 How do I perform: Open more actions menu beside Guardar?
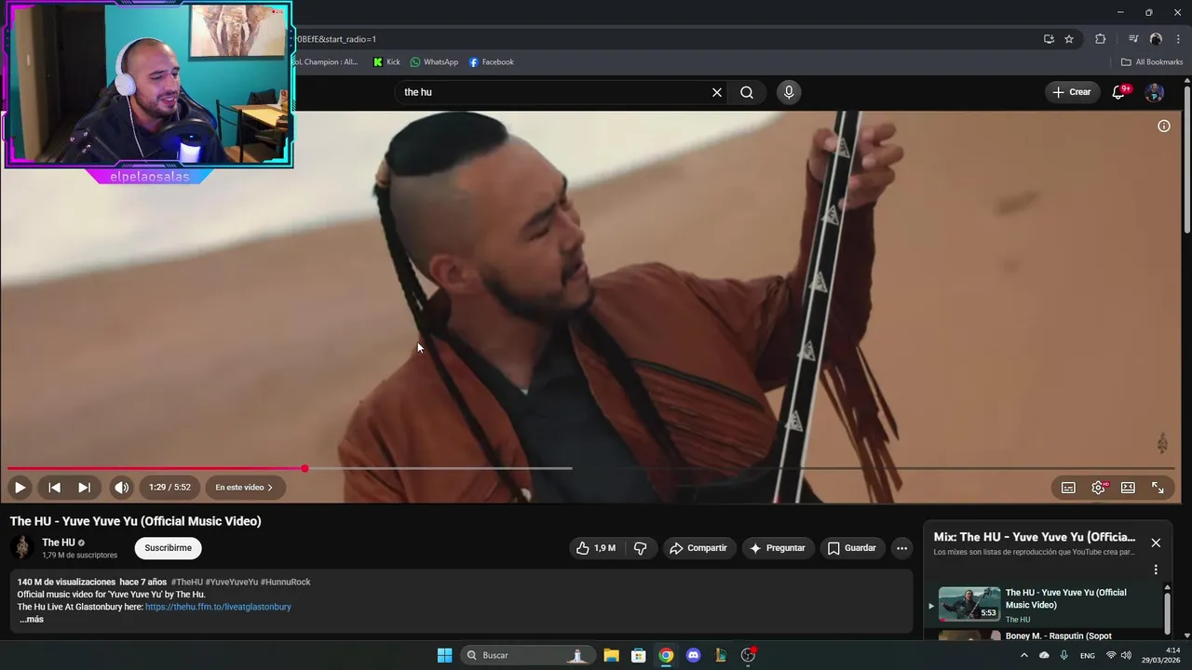901,548
